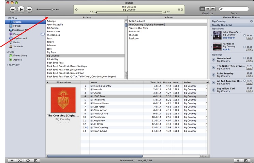Sort by Traccia # column header
254x163 pixels.
[x=153, y=82]
